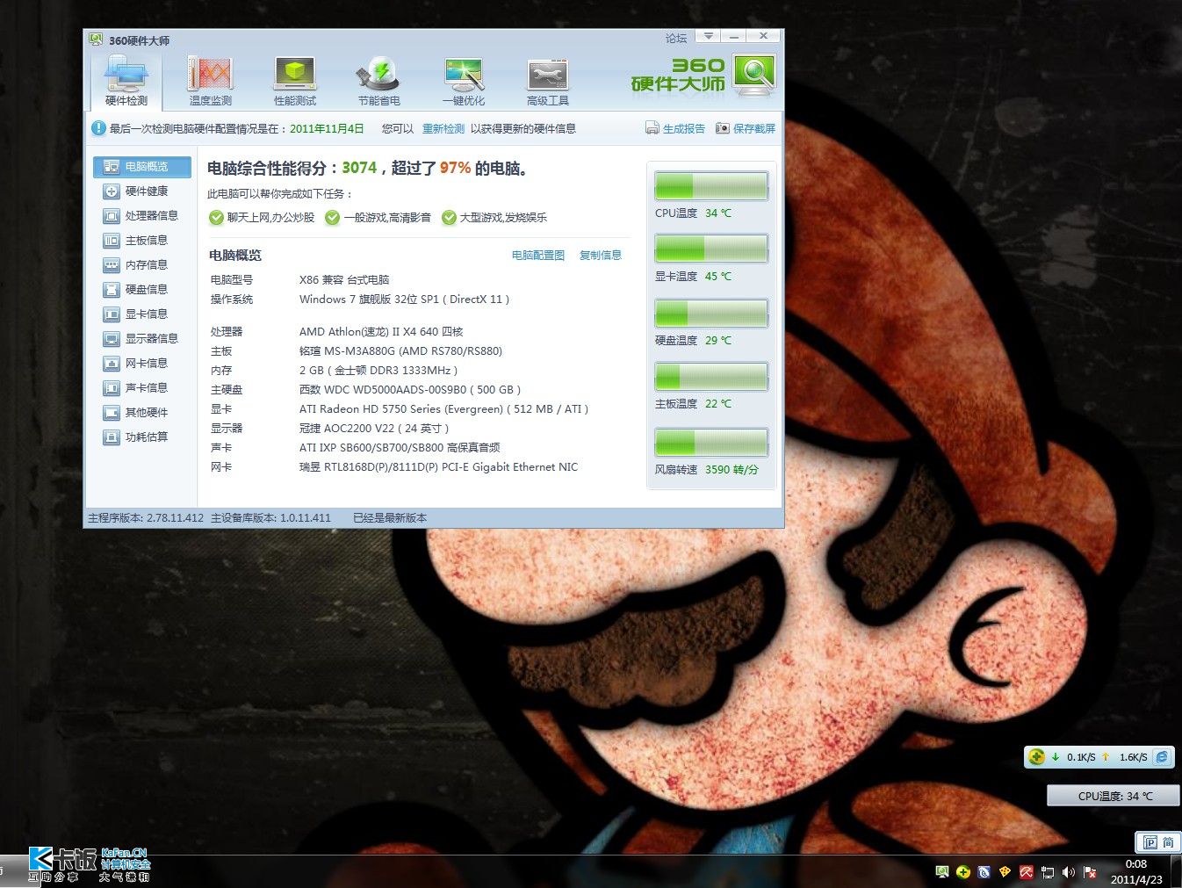Screen dimensions: 1182x888
Task: Click the operating system value Windows 7 旗舰版
Action: pyautogui.click(x=404, y=299)
